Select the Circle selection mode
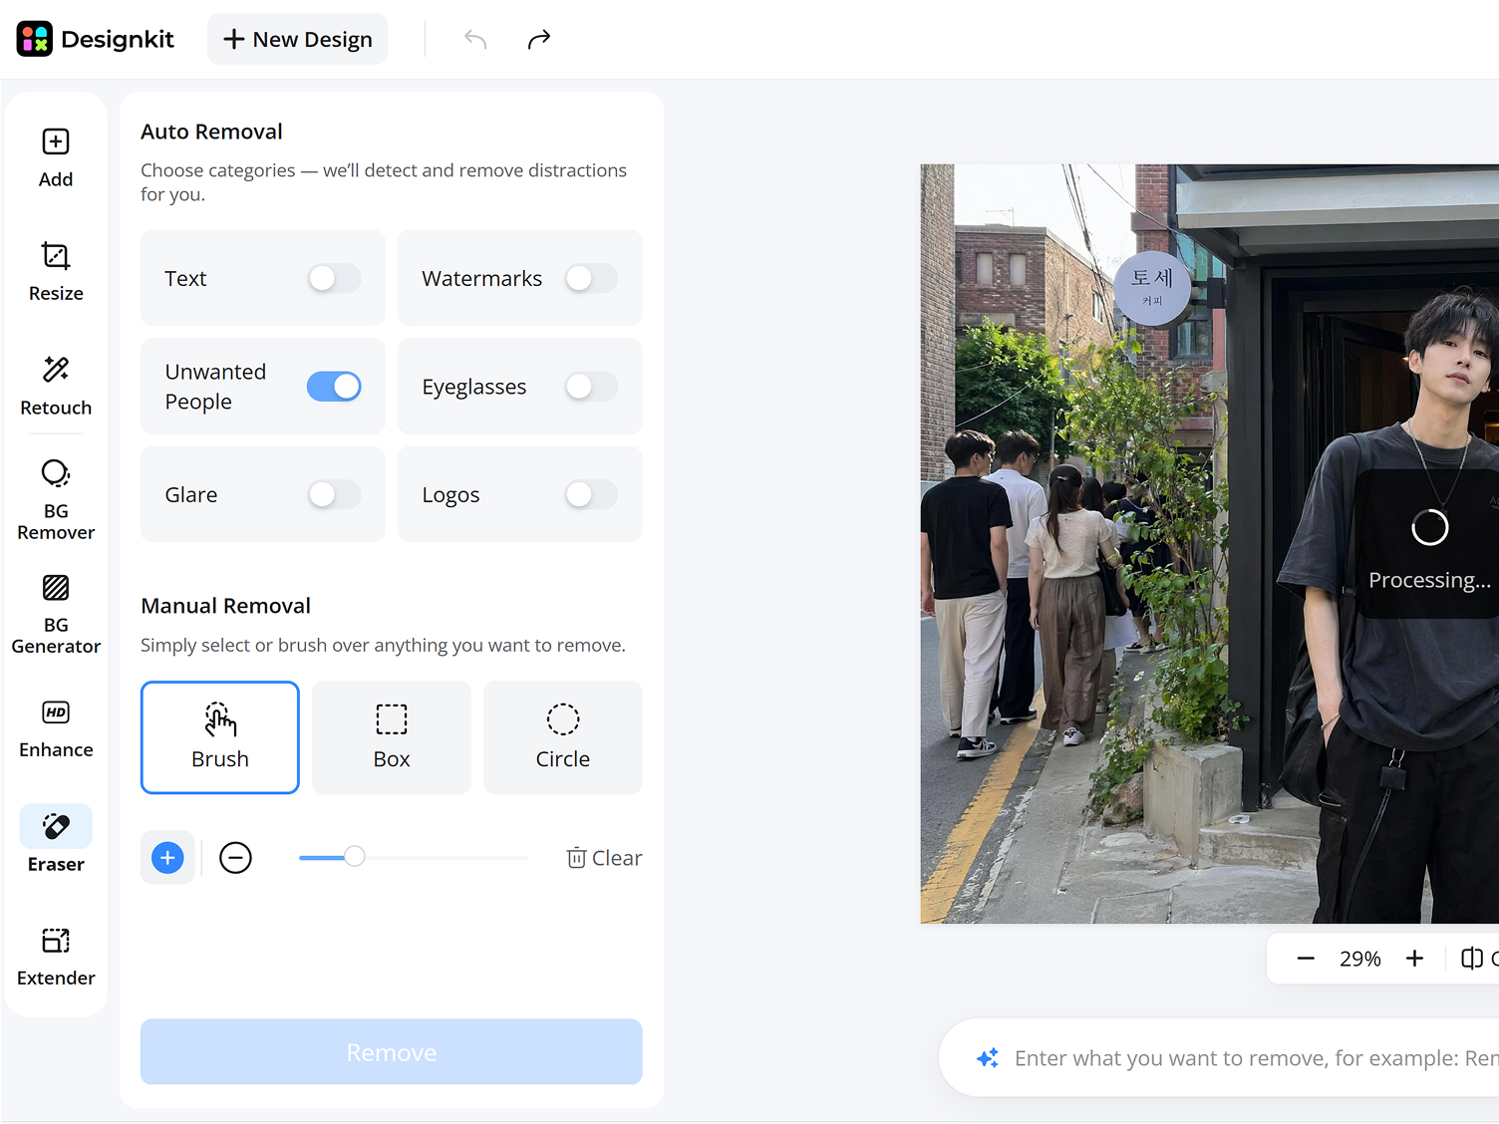 (563, 737)
